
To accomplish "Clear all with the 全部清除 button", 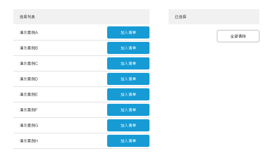I will coord(238,36).
